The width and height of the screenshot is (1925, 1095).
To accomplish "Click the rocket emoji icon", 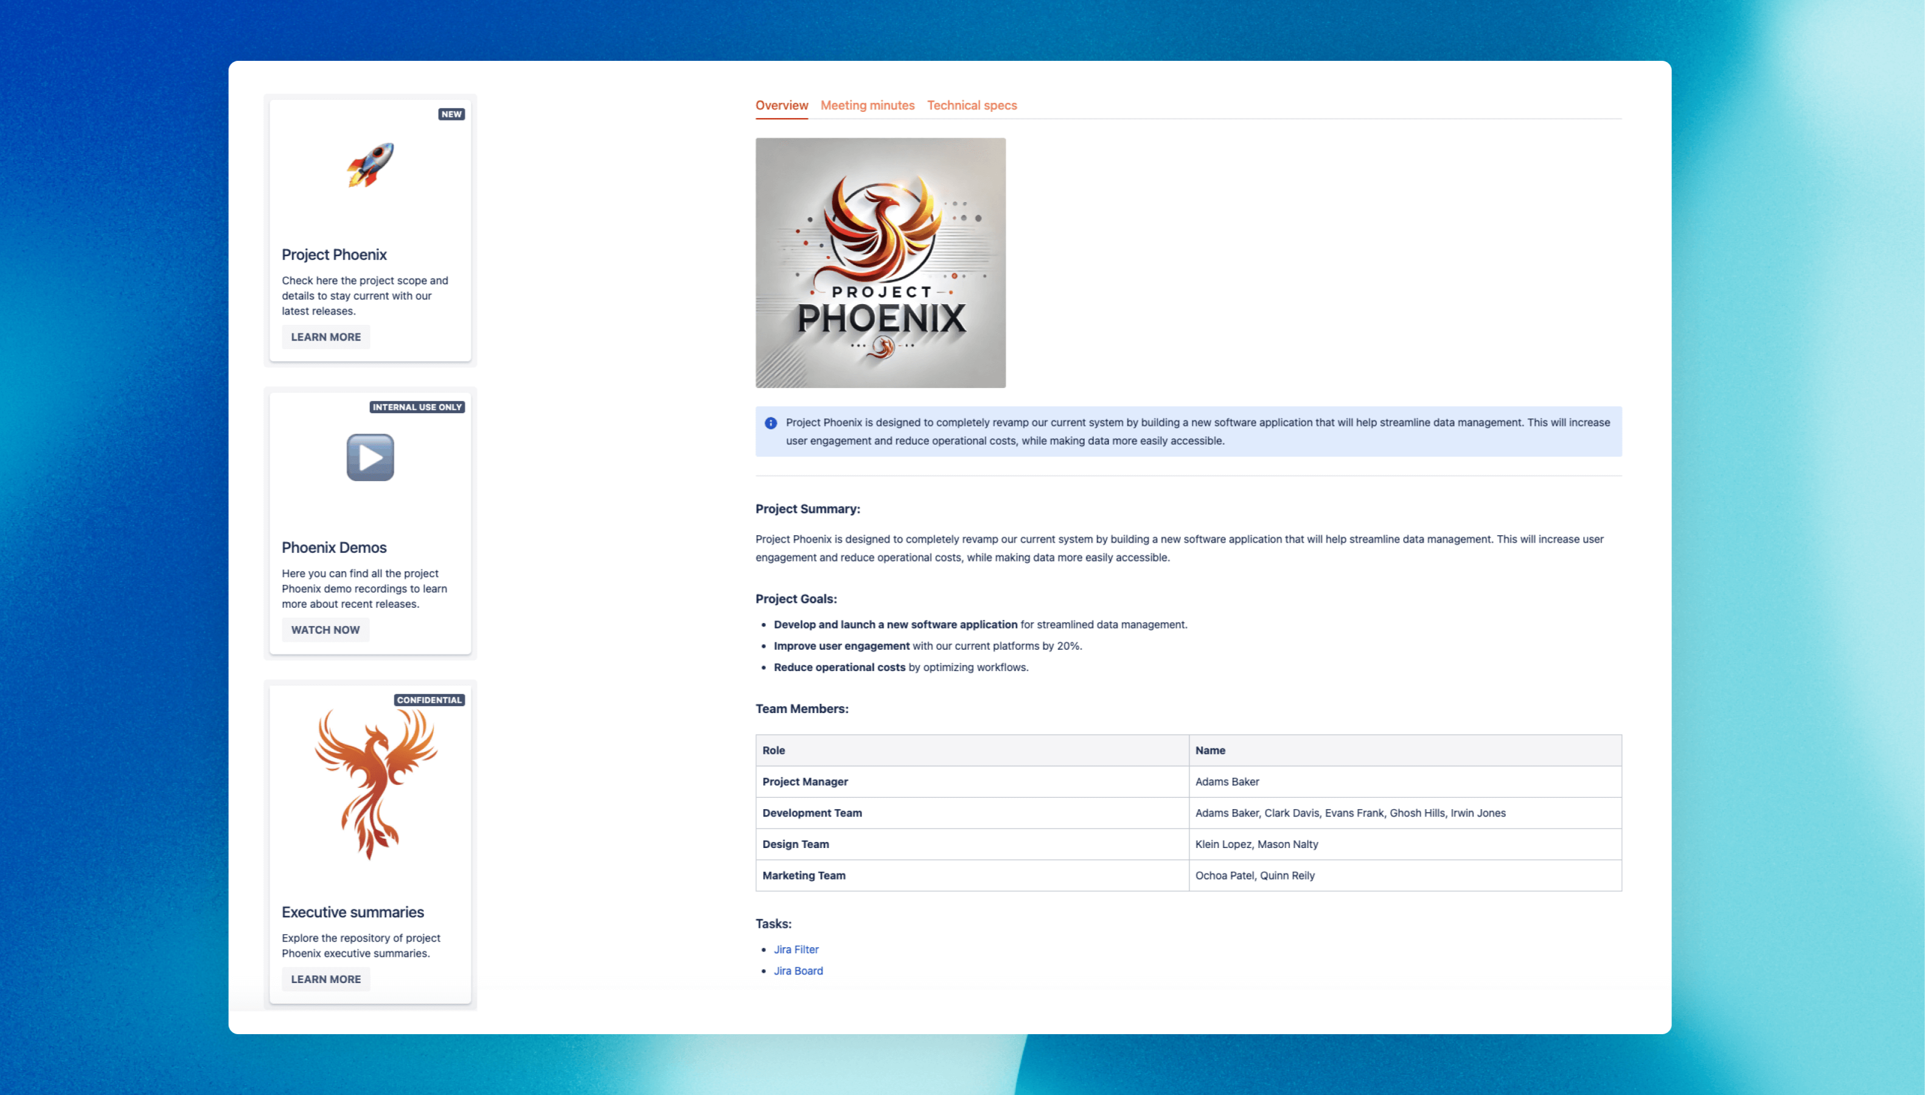I will (370, 164).
